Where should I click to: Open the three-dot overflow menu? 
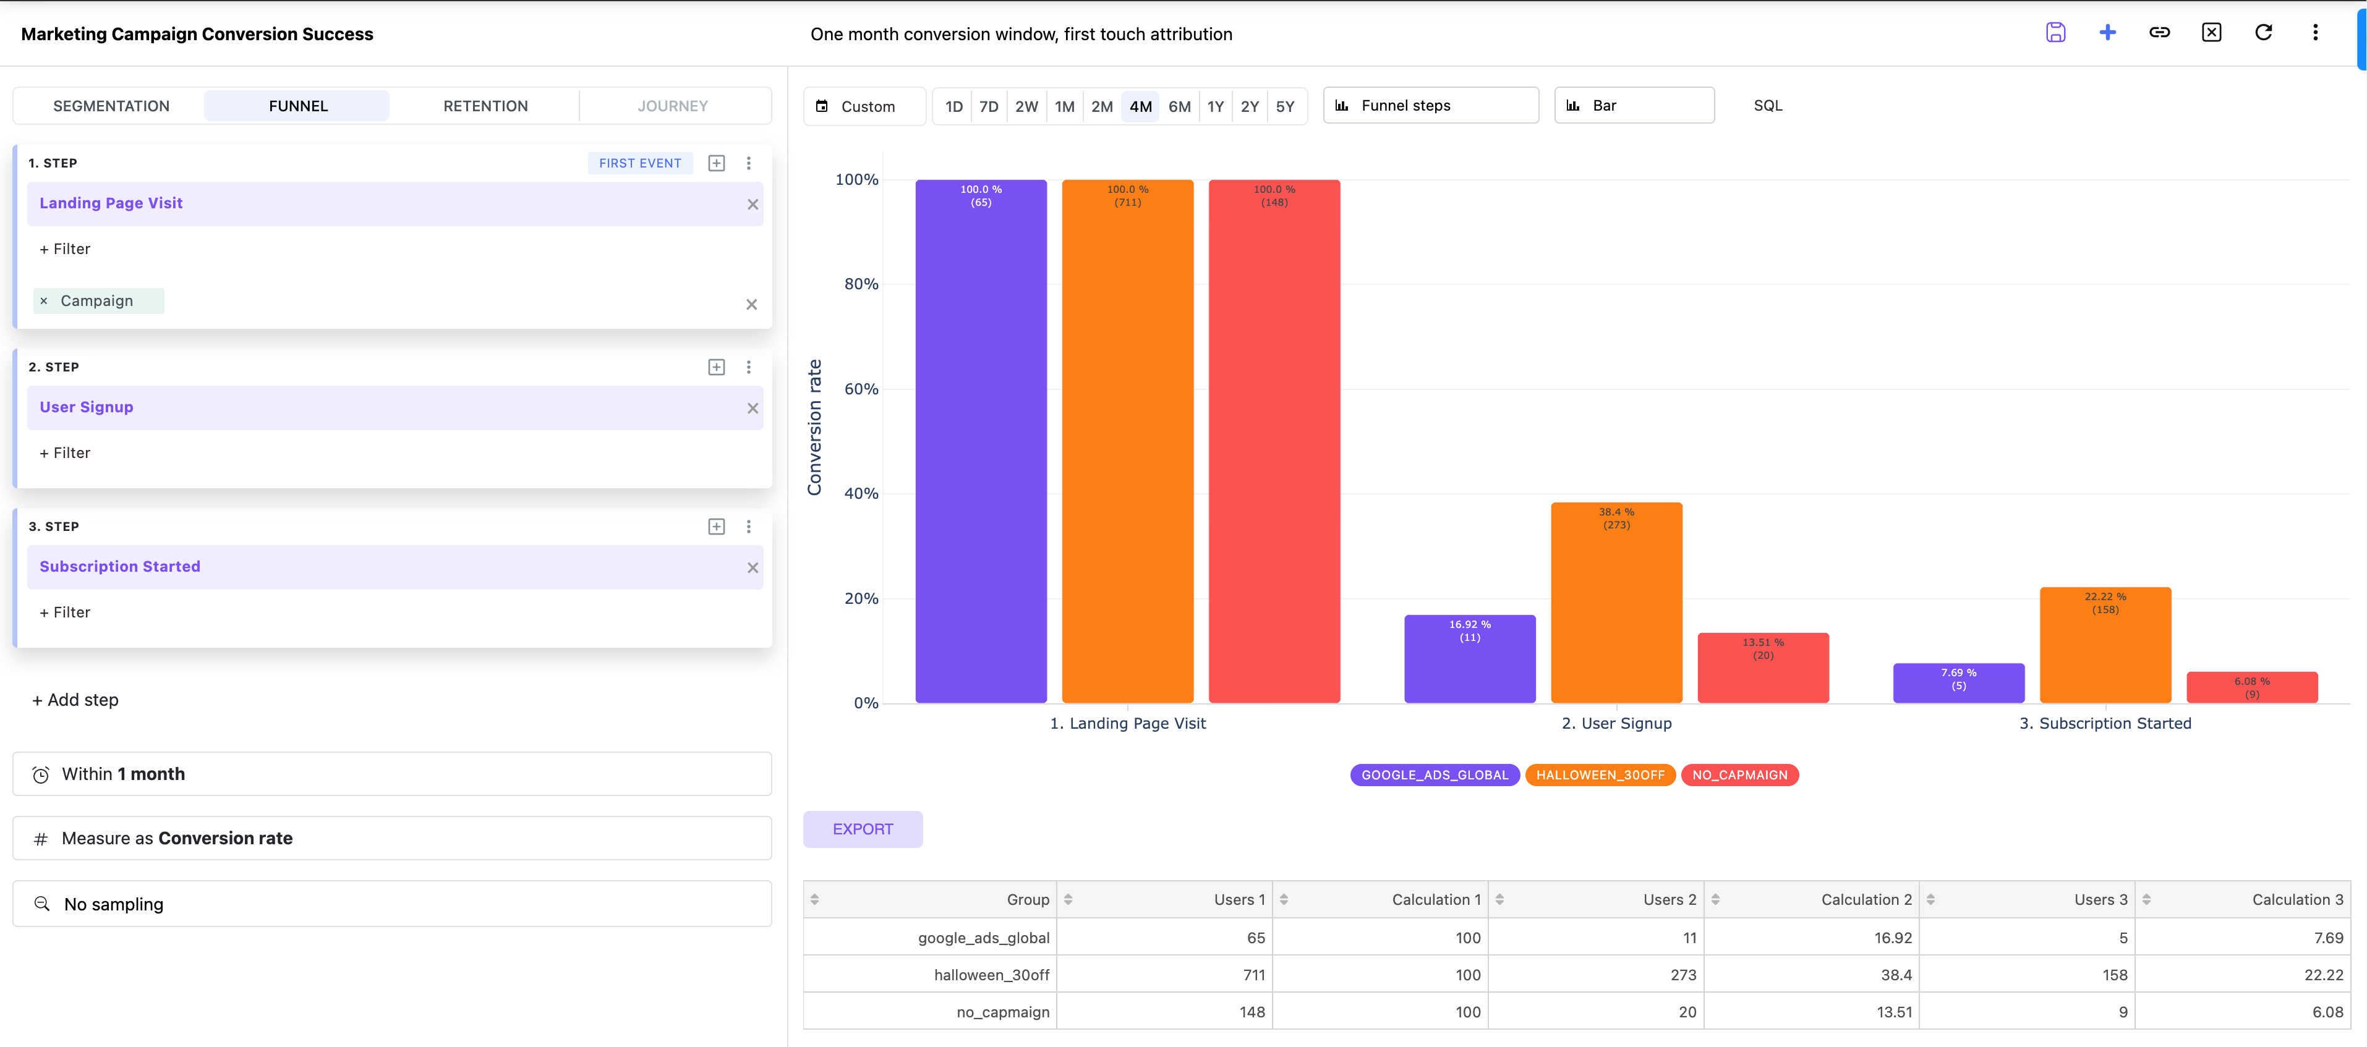tap(2316, 32)
